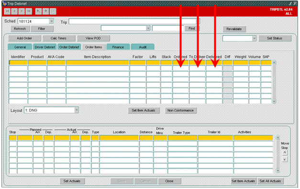Viewport: 300px width, 189px height.
Task: Select the Order Items tab
Action: [94, 47]
